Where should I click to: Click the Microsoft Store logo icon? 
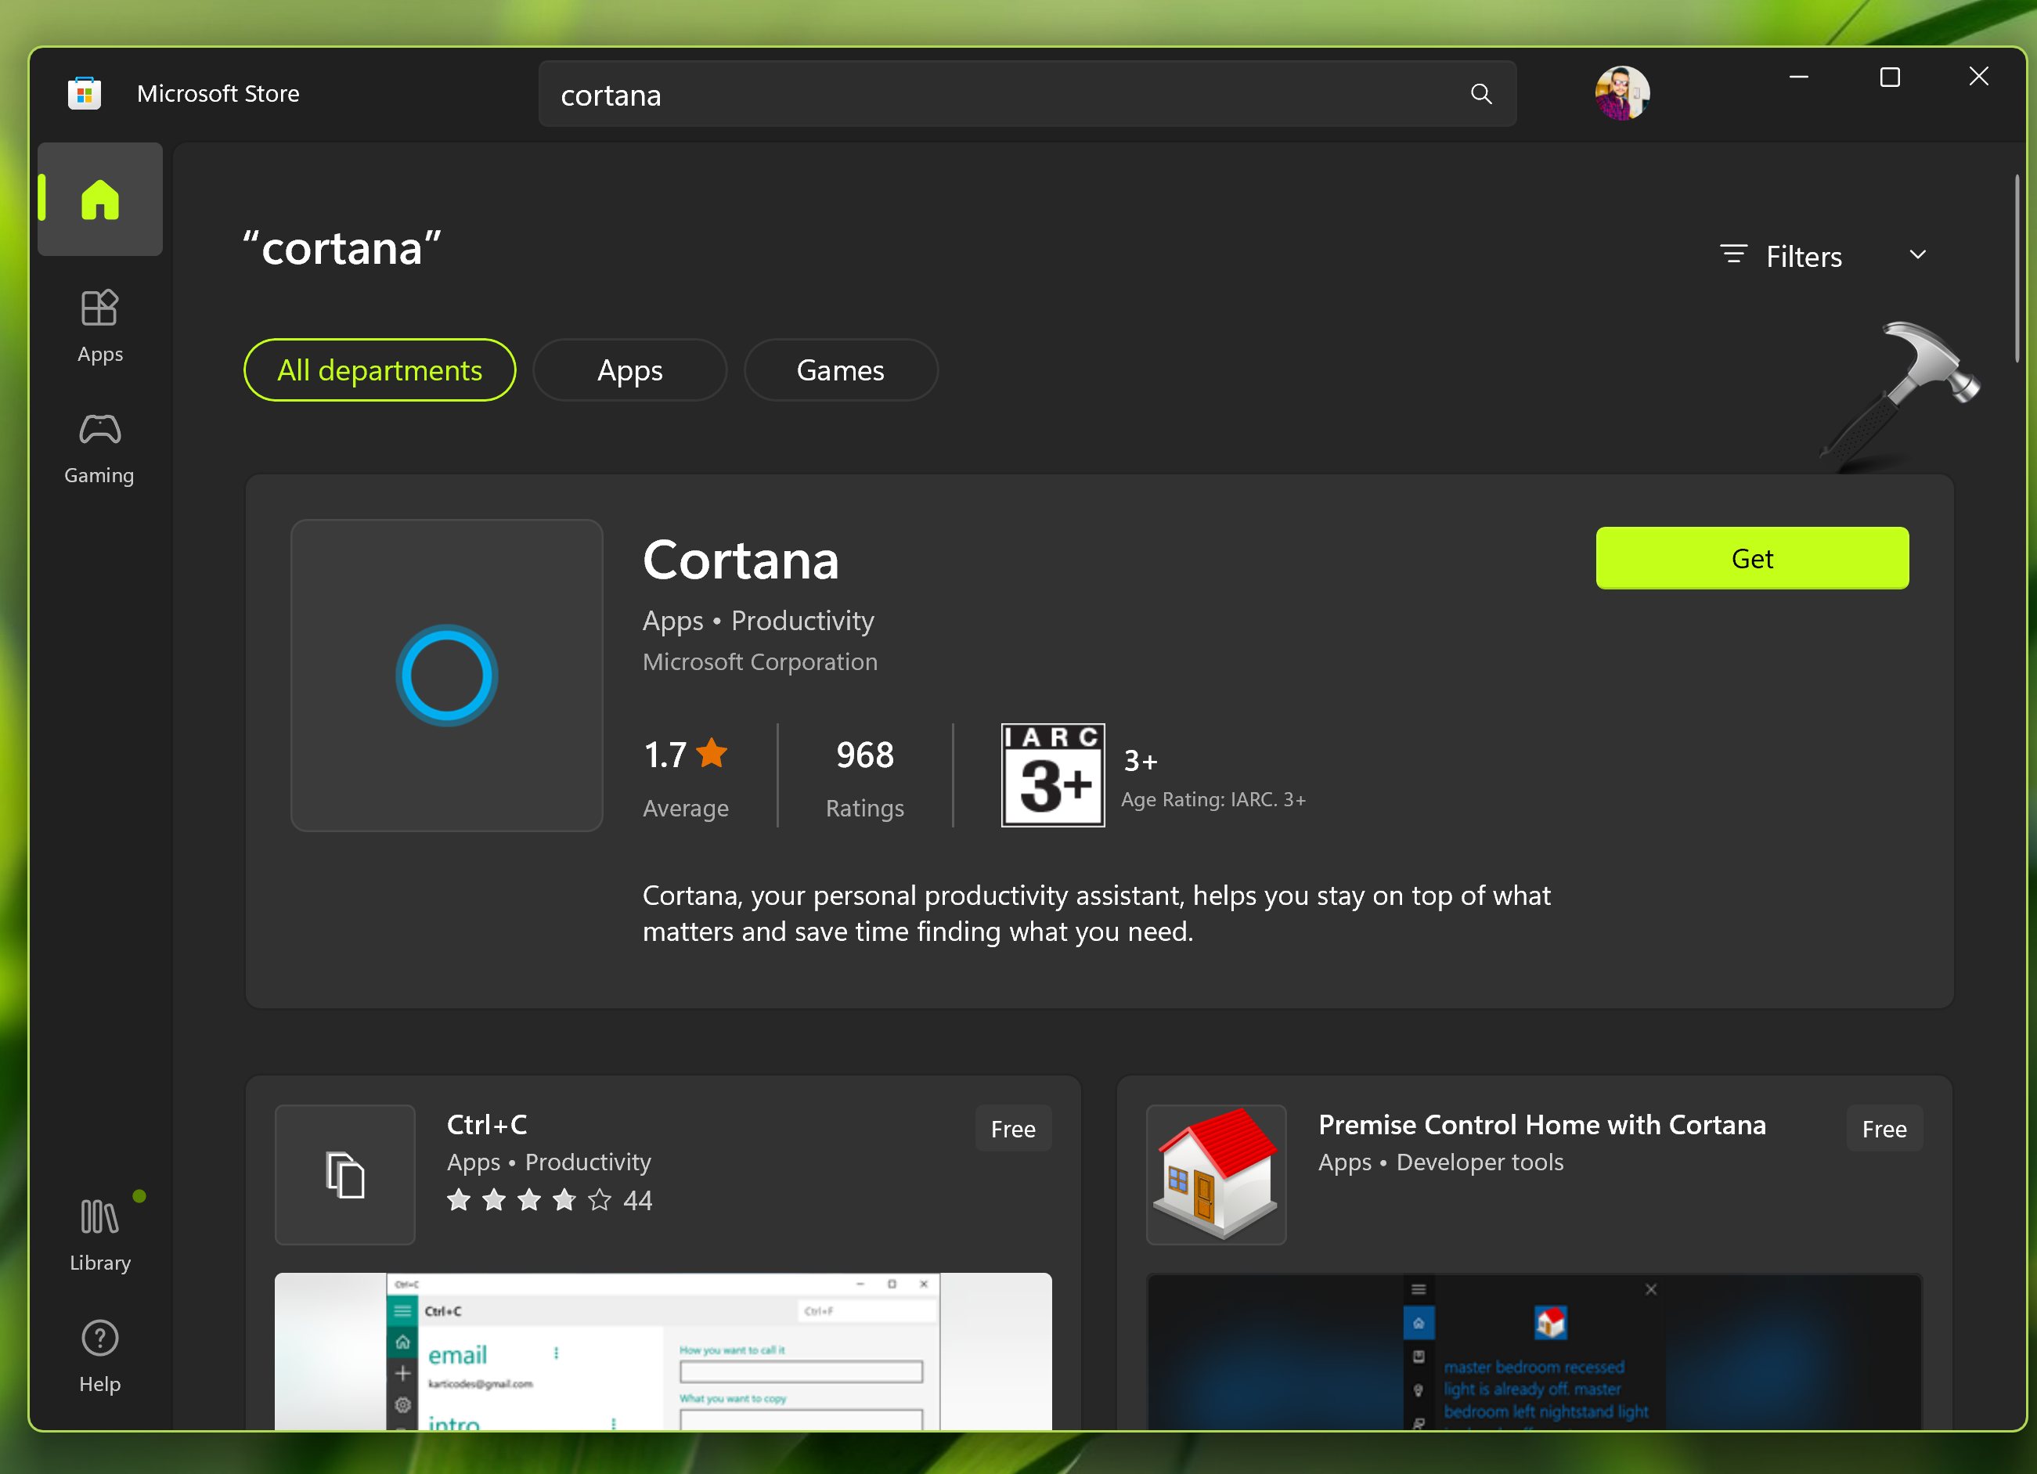point(85,93)
